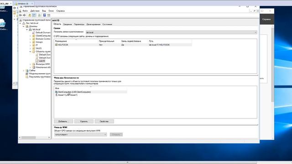The image size is (292, 164).
Task: Collapse the Объекты групповой политики node
Action: tap(31, 51)
